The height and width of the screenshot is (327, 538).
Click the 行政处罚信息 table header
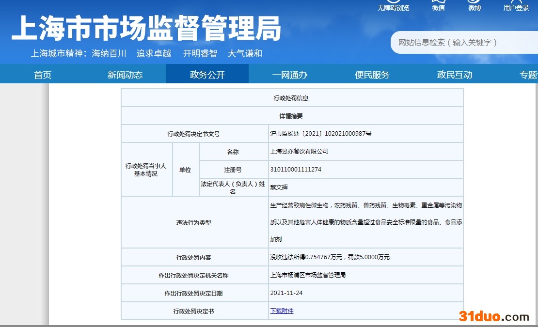(291, 98)
